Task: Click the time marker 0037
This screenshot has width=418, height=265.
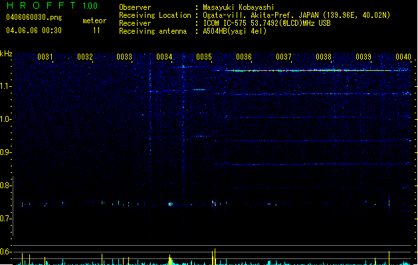Action: click(x=284, y=56)
